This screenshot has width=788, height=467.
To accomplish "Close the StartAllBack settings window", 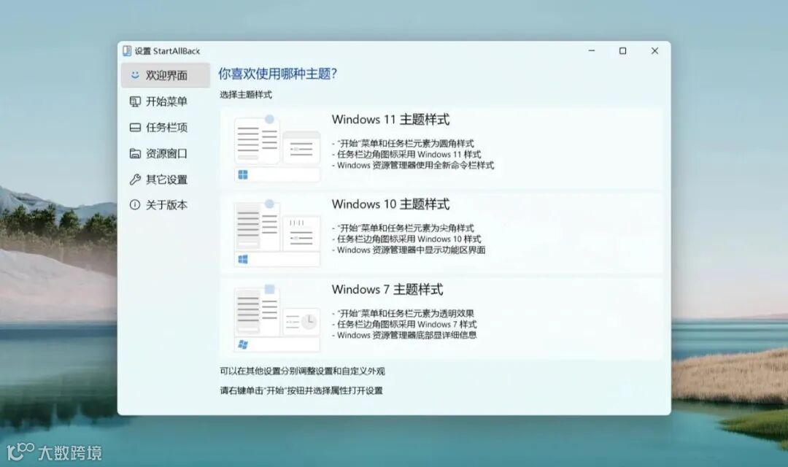I will [x=654, y=51].
